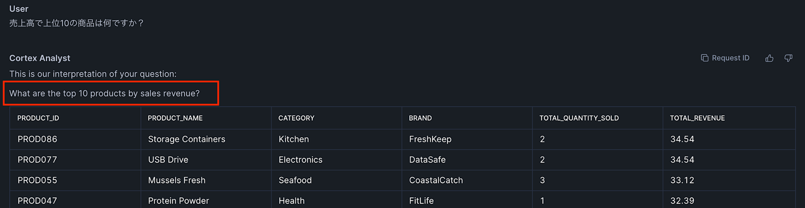Select the 33.12 revenue cell
Image resolution: width=805 pixels, height=208 pixels.
tap(729, 180)
